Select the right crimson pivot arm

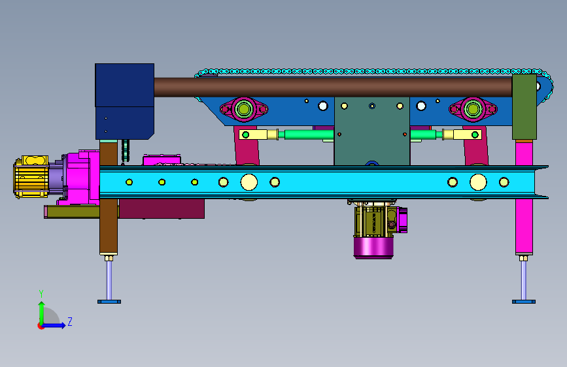(475, 152)
